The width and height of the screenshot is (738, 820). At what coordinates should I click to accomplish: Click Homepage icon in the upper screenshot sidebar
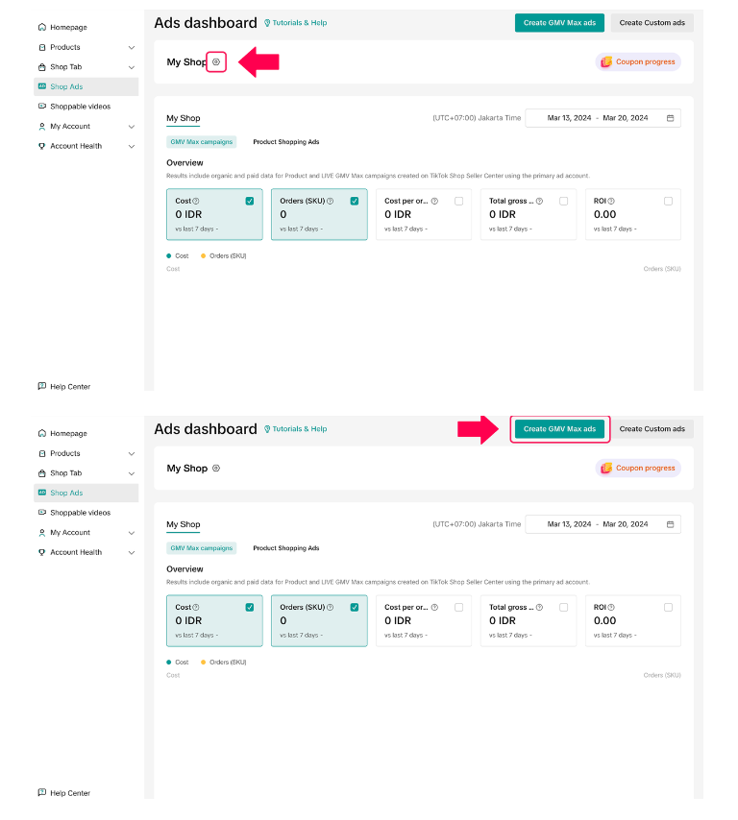point(41,28)
